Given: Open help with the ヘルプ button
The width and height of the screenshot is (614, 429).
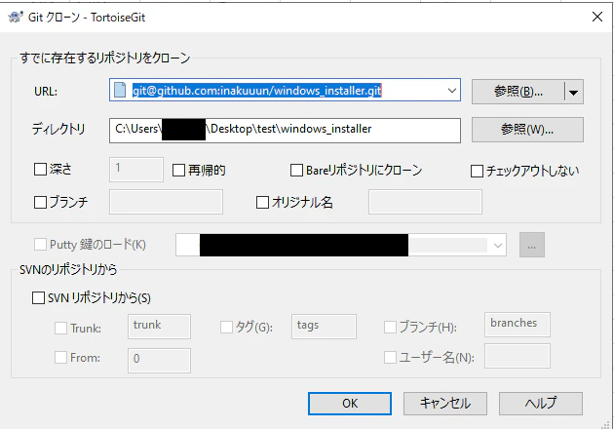Looking at the screenshot, I should (x=541, y=404).
